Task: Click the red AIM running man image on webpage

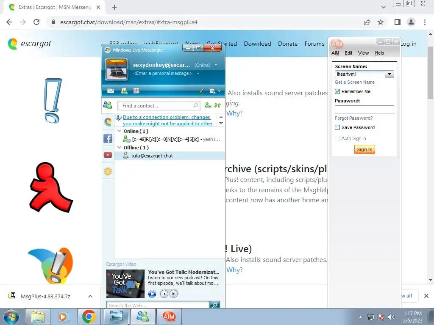Action: pos(51,187)
